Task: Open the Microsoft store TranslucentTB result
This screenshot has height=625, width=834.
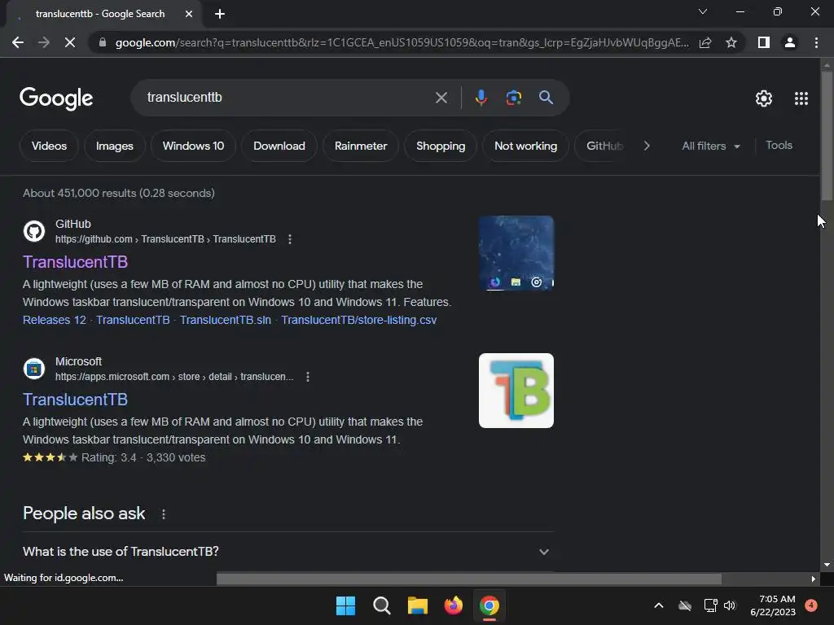Action: click(75, 400)
